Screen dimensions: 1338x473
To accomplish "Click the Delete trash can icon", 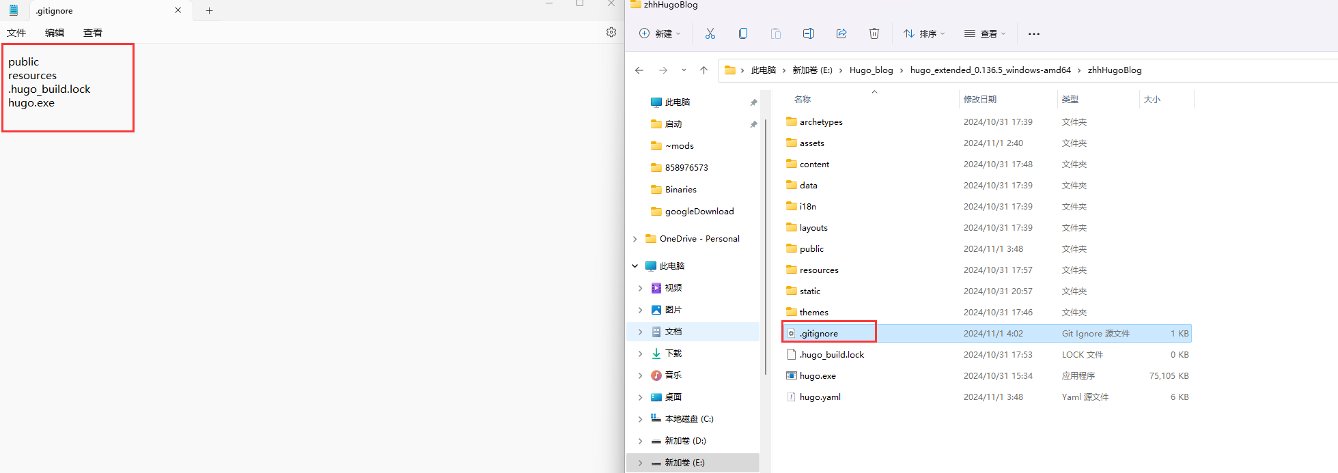I will tap(874, 33).
